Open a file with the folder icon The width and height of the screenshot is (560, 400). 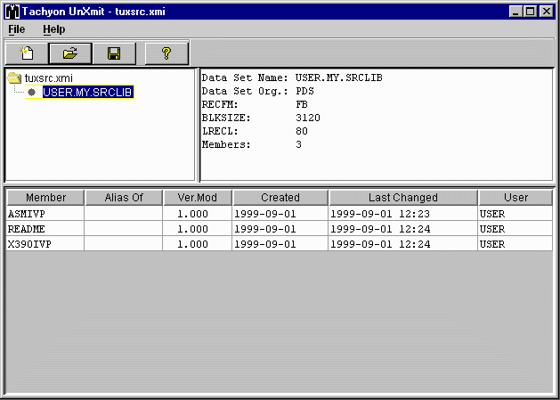pos(70,53)
